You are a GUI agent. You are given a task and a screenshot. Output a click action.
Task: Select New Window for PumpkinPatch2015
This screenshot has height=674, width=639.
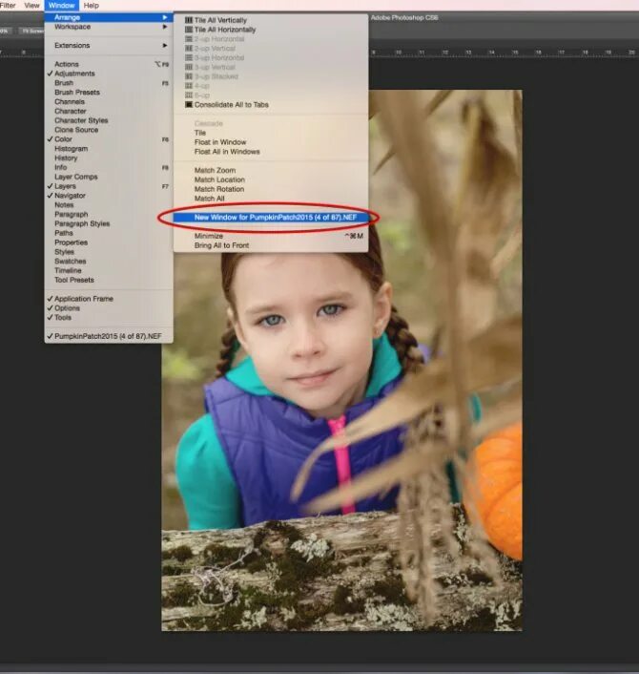(271, 218)
